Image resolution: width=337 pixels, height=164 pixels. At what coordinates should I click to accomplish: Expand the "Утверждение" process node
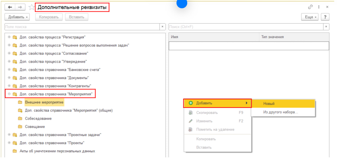coord(9,61)
